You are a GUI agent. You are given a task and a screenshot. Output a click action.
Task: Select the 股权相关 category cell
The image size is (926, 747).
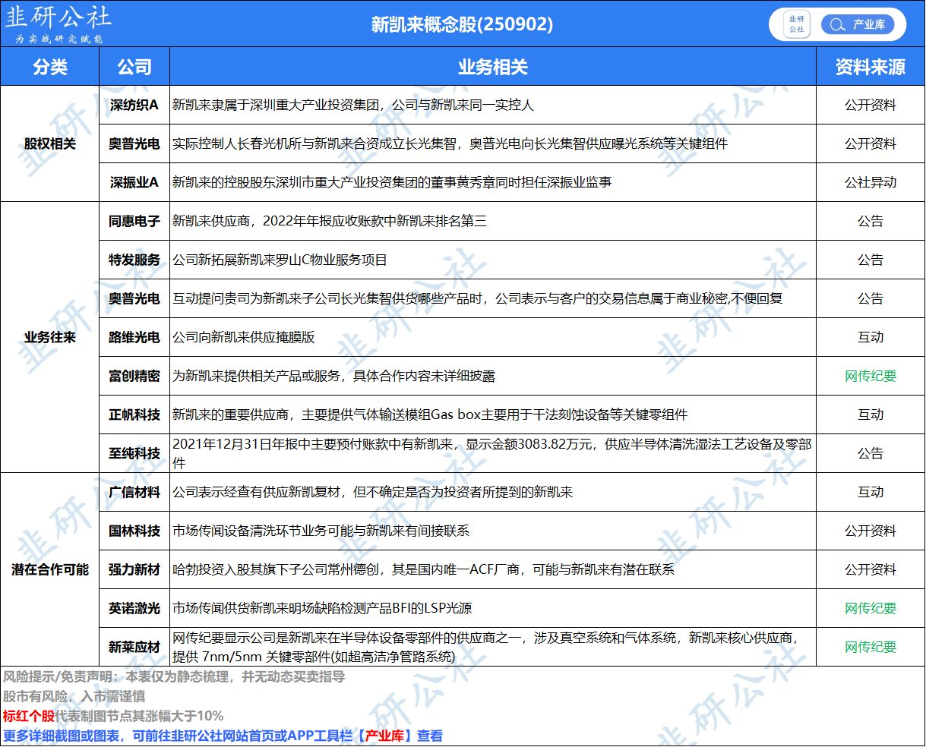point(50,143)
